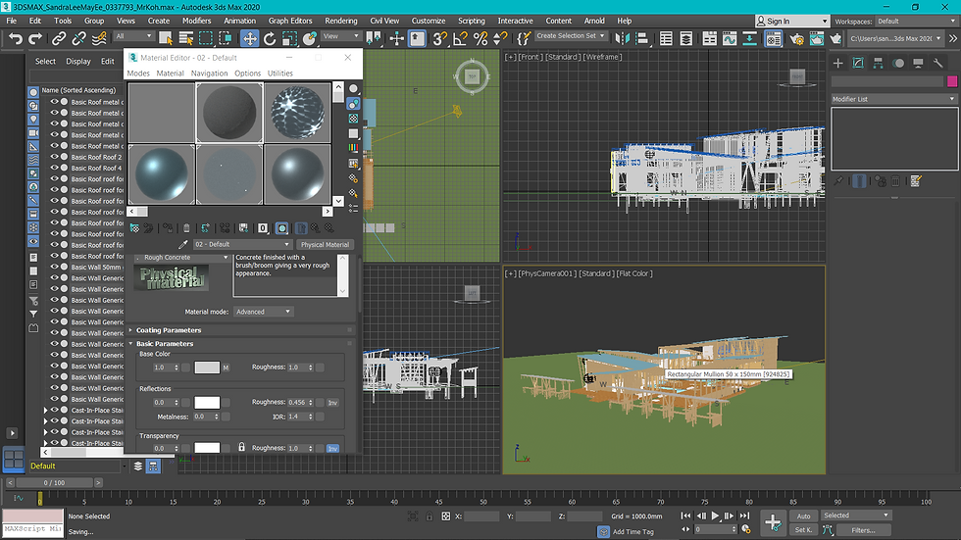Open the Workspaces Default dropdown
The height and width of the screenshot is (540, 961).
[x=916, y=21]
